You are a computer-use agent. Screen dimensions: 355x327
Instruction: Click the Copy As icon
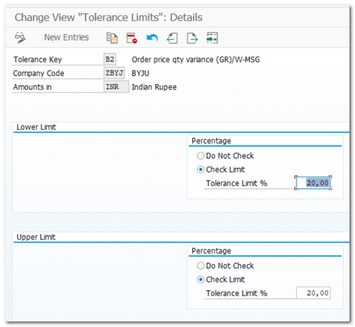[x=112, y=38]
